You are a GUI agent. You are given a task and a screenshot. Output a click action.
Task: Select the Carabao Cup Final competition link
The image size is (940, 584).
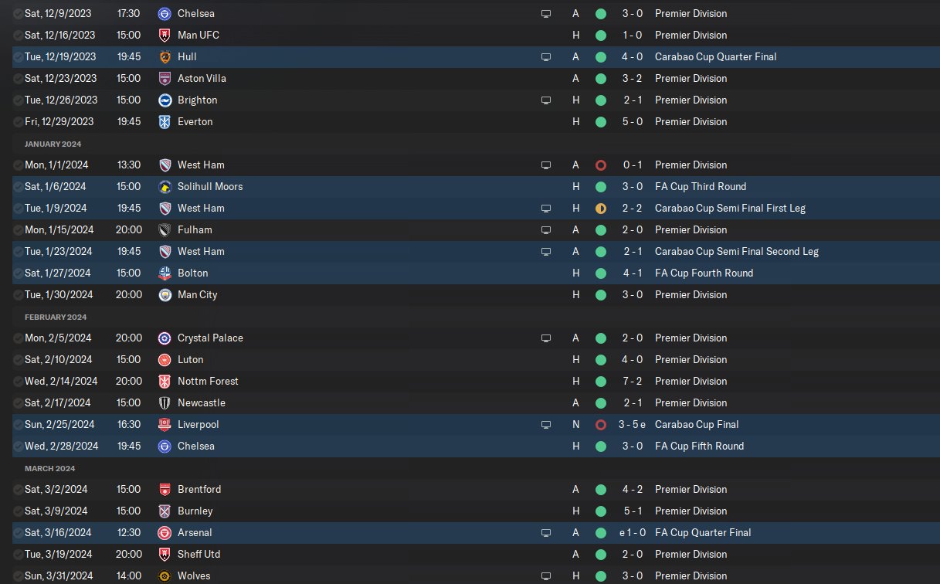coord(697,424)
